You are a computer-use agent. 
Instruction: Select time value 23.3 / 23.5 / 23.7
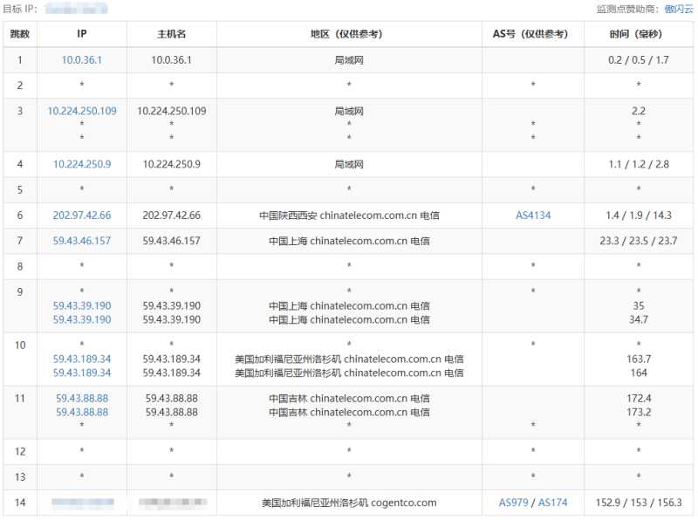point(639,241)
